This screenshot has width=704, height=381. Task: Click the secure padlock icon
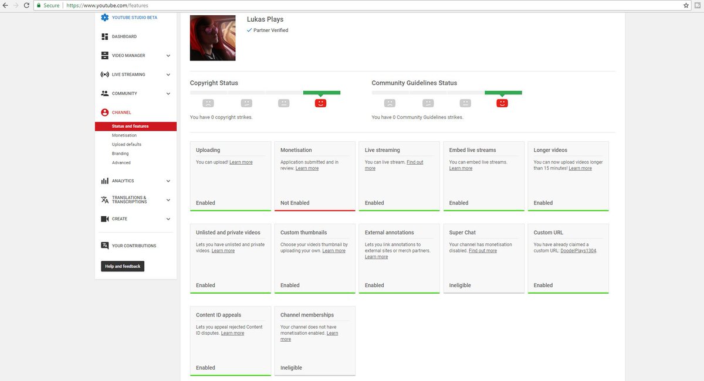[39, 5]
